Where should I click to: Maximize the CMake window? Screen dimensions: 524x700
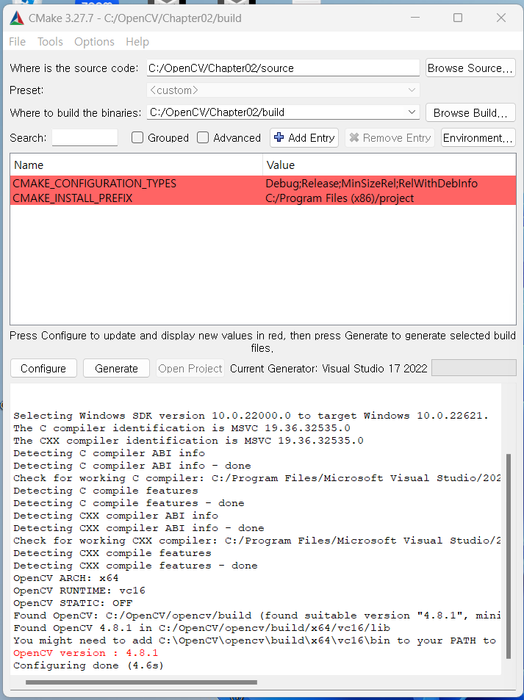click(458, 18)
